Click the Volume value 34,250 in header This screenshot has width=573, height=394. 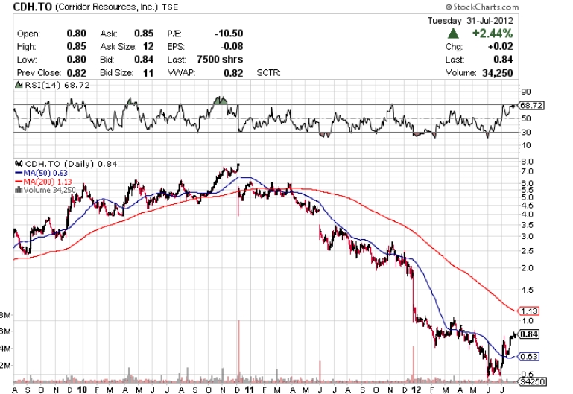click(497, 73)
